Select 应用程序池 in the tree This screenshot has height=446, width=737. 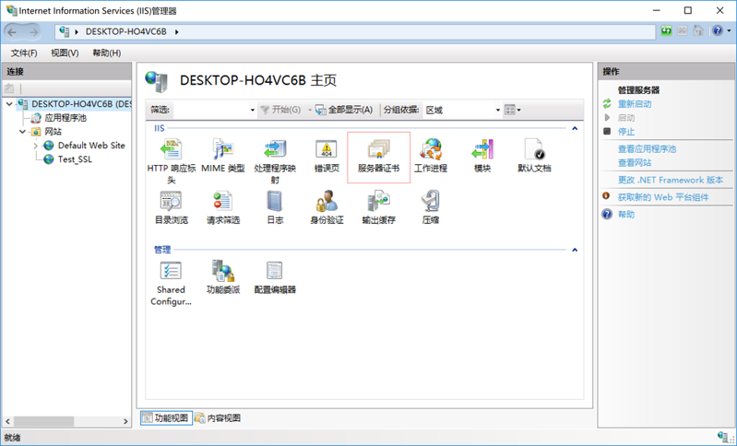point(65,118)
